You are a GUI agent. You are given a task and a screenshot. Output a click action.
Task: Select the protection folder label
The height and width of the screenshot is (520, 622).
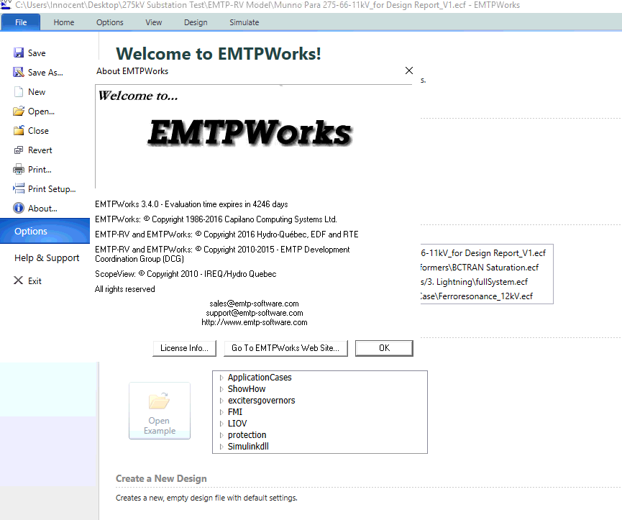click(x=247, y=434)
